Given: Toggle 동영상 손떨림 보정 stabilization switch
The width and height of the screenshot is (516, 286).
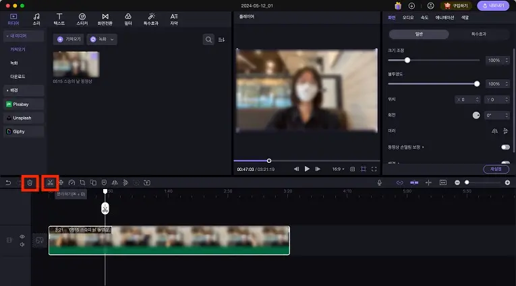Looking at the screenshot, I should pos(505,147).
